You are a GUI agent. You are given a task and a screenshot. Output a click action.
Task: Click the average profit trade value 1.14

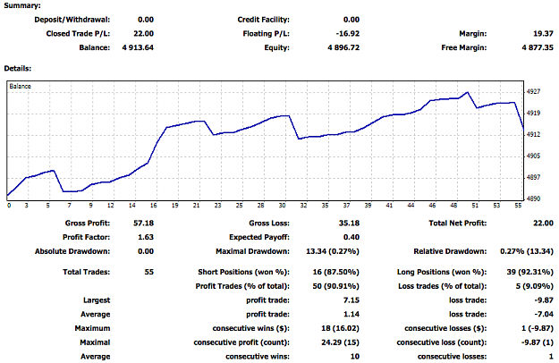click(351, 315)
